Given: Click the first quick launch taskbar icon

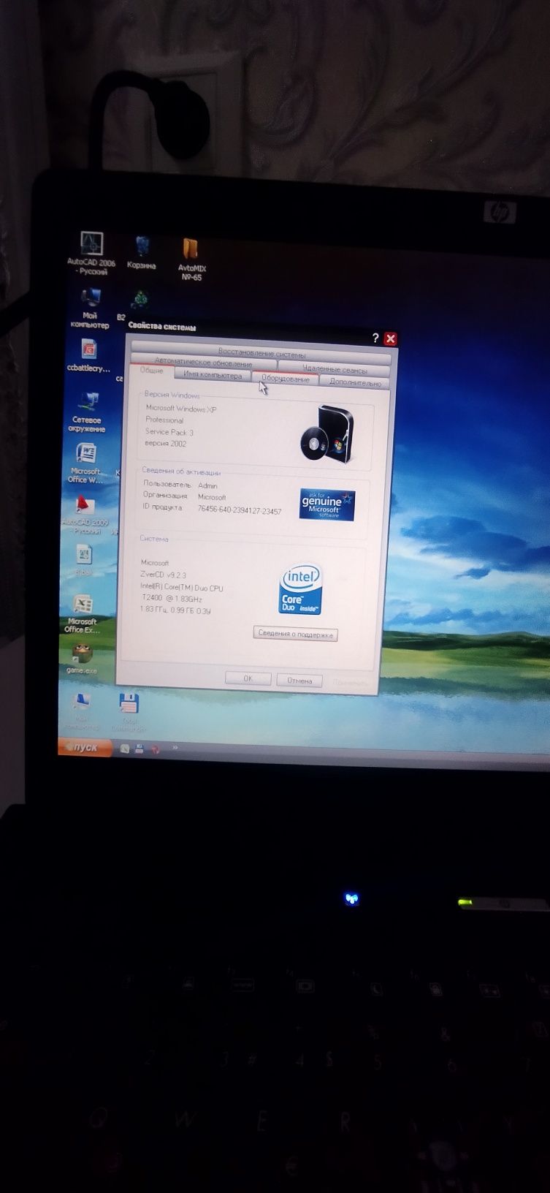Looking at the screenshot, I should (126, 748).
